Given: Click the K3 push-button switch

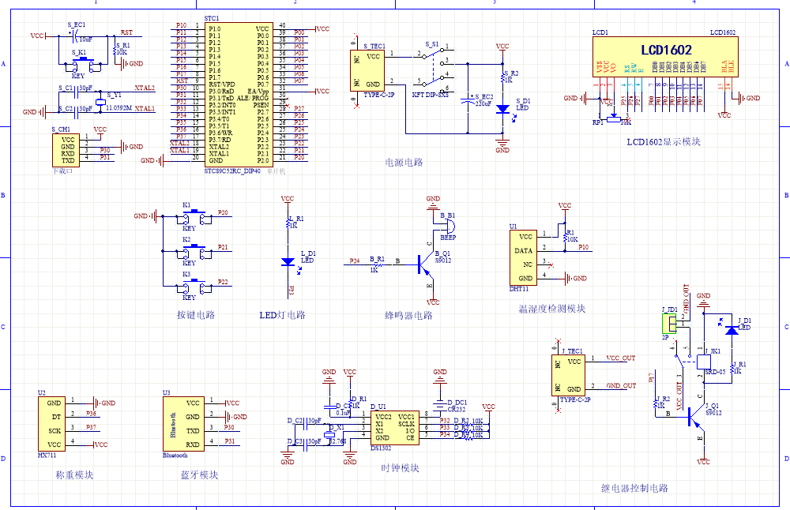Looking at the screenshot, I should 194,286.
